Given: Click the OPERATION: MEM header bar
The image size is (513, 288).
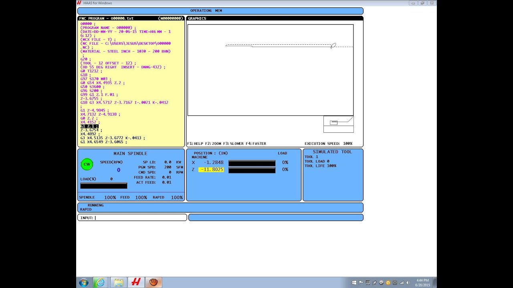Looking at the screenshot, I should pyautogui.click(x=220, y=11).
